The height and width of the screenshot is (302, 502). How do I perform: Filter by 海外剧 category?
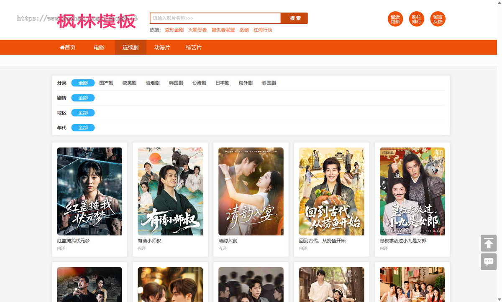(246, 83)
